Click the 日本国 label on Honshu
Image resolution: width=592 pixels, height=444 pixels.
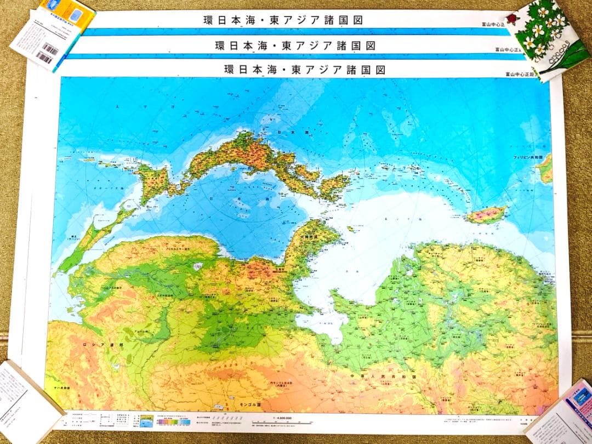point(285,132)
